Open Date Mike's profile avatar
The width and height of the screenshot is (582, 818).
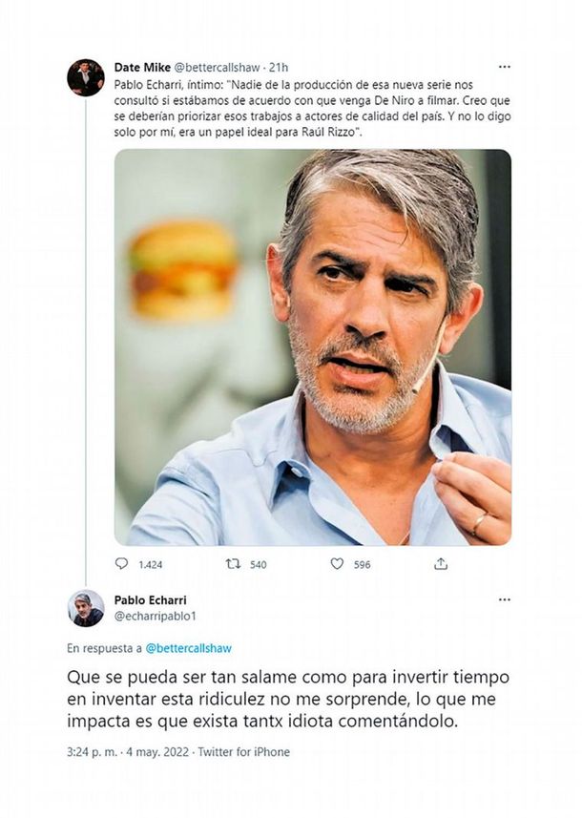coord(86,77)
